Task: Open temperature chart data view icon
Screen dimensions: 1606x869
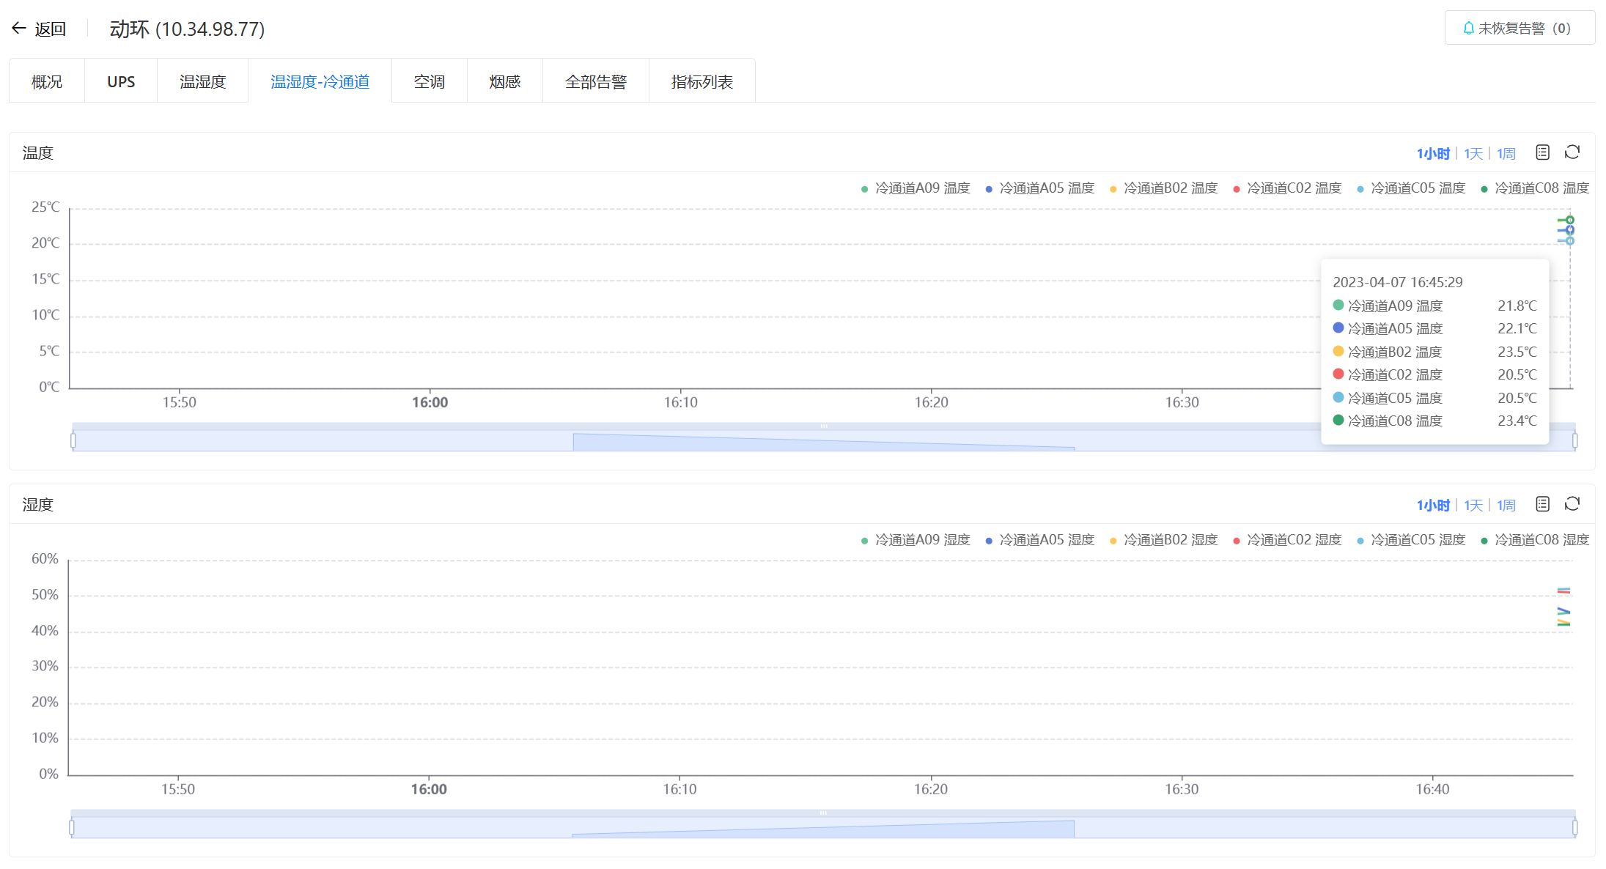Action: tap(1543, 152)
